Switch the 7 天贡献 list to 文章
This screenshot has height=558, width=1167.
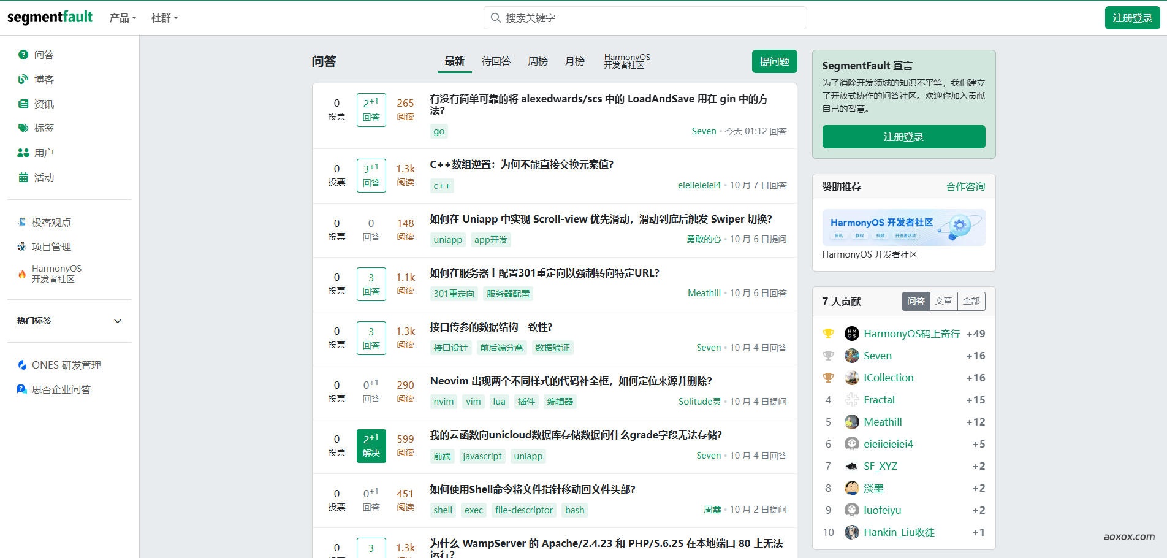click(943, 301)
